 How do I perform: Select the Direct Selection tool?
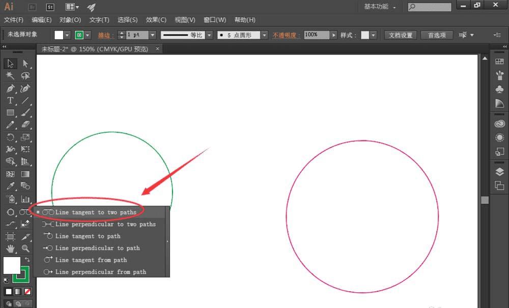25,63
